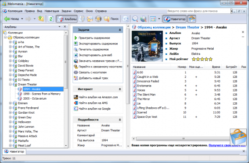Open the Вид menu

[x=39, y=11]
